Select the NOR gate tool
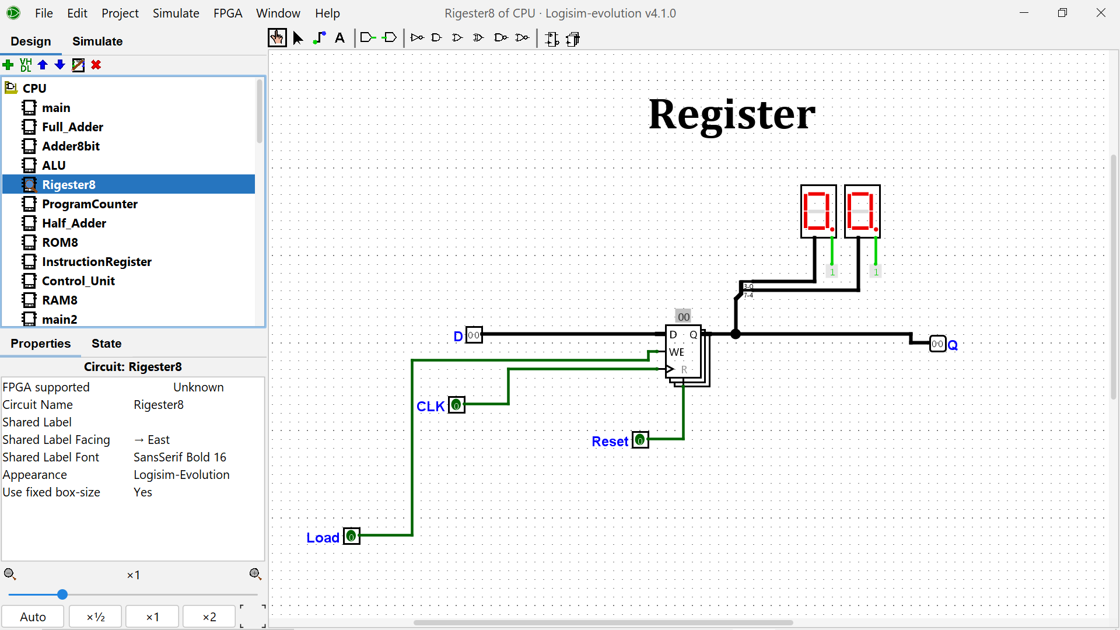This screenshot has height=630, width=1120. 522,38
